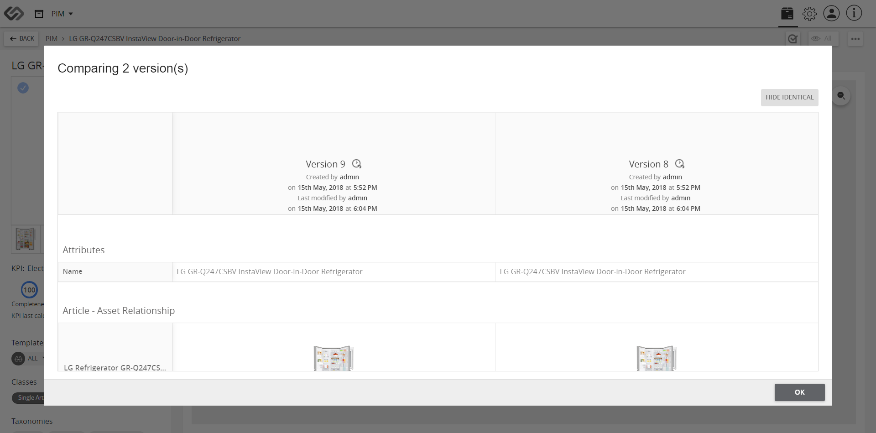The image size is (876, 433).
Task: Click the task check icon in toolbar
Action: [x=793, y=39]
